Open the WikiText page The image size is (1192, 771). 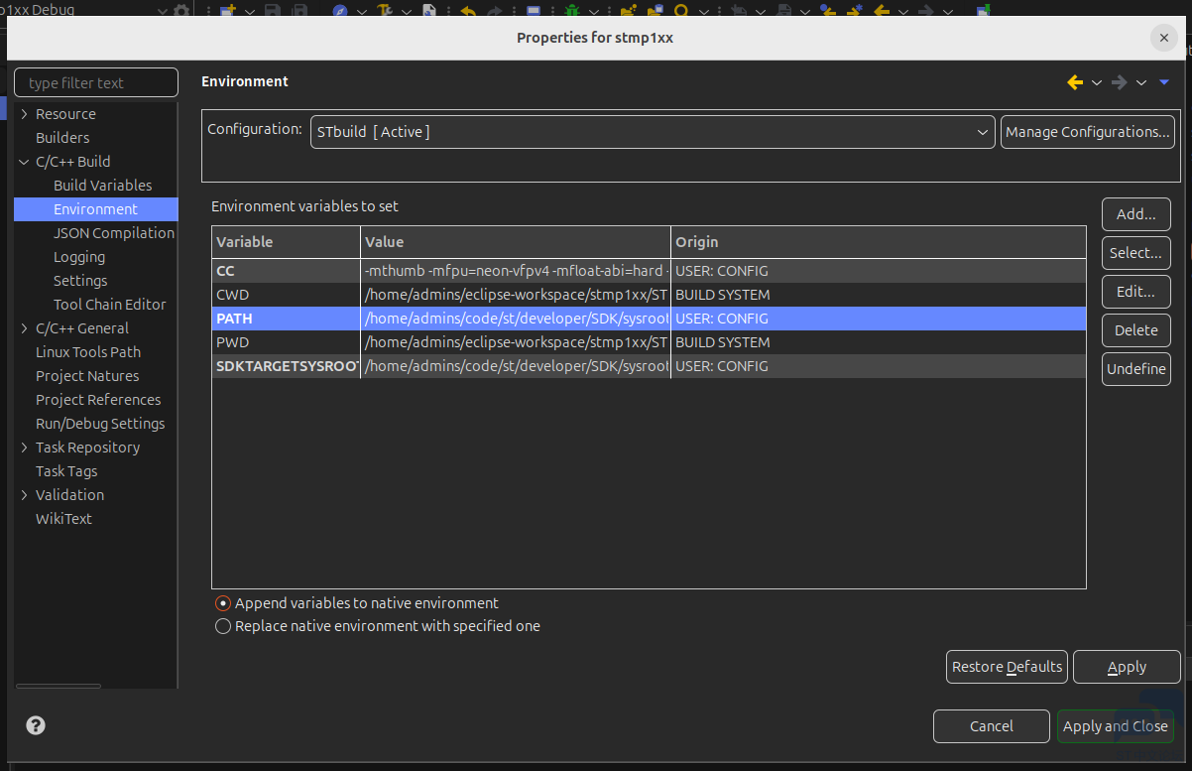63,519
